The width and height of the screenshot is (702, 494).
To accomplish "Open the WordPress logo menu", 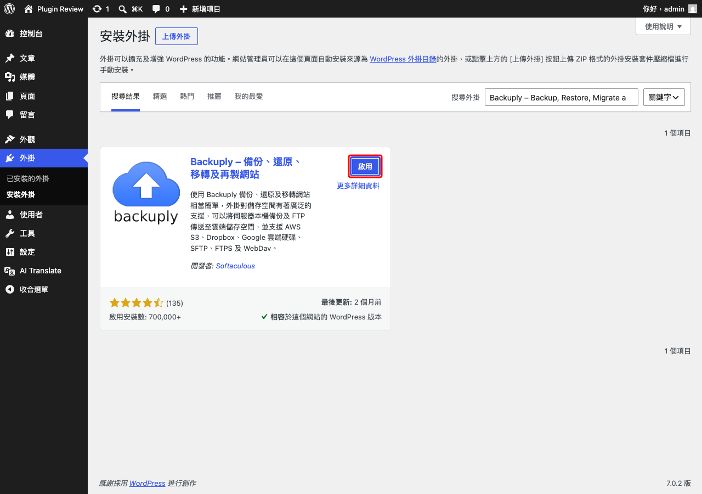I will click(9, 9).
